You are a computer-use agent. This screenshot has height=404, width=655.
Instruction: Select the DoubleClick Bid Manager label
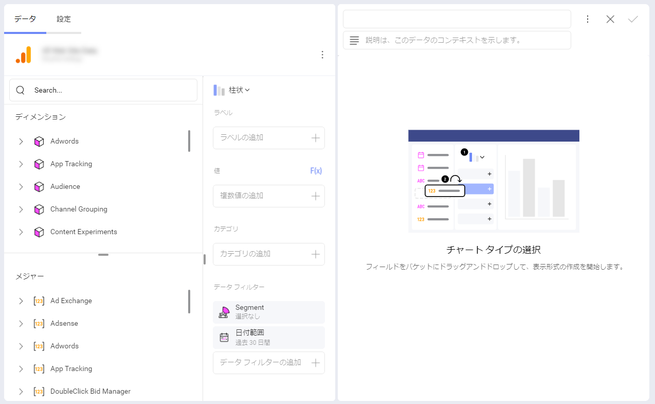click(90, 392)
